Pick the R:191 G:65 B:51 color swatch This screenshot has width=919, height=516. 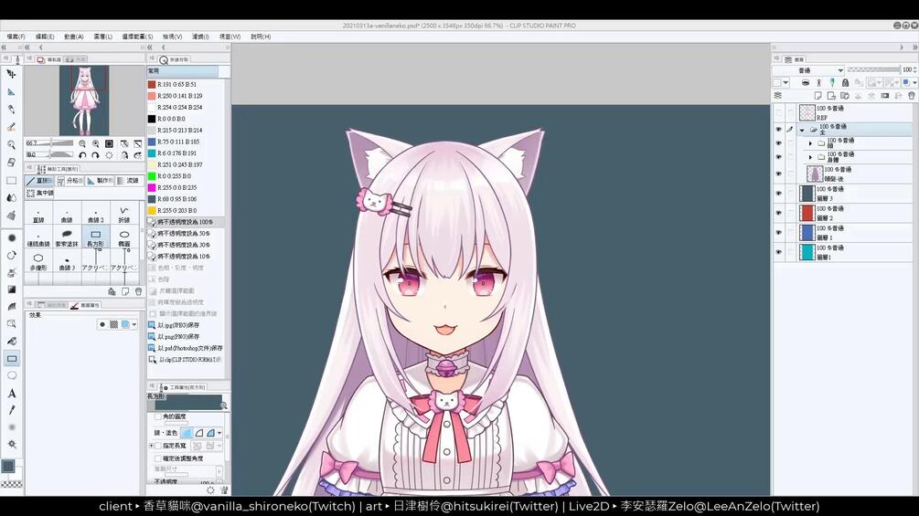[x=152, y=84]
